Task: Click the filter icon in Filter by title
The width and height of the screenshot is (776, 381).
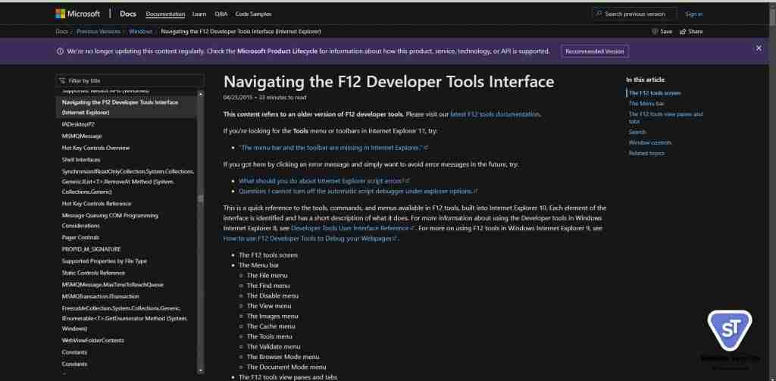Action: [62, 80]
